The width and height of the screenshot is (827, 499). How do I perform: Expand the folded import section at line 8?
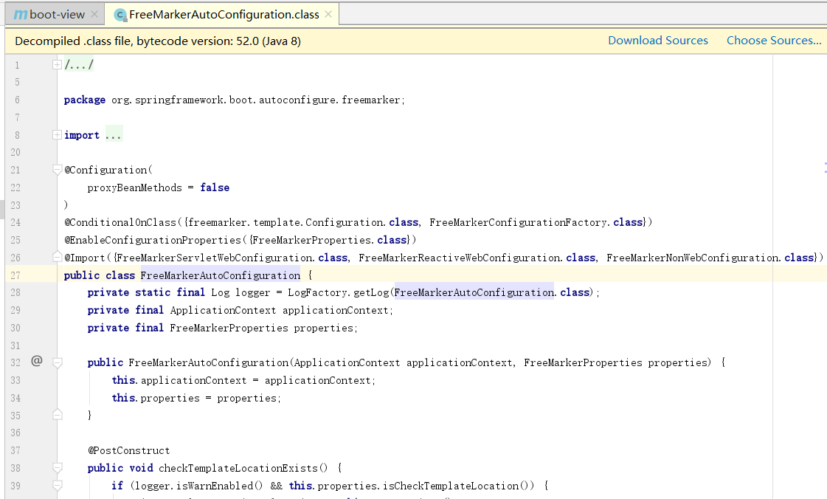[58, 135]
